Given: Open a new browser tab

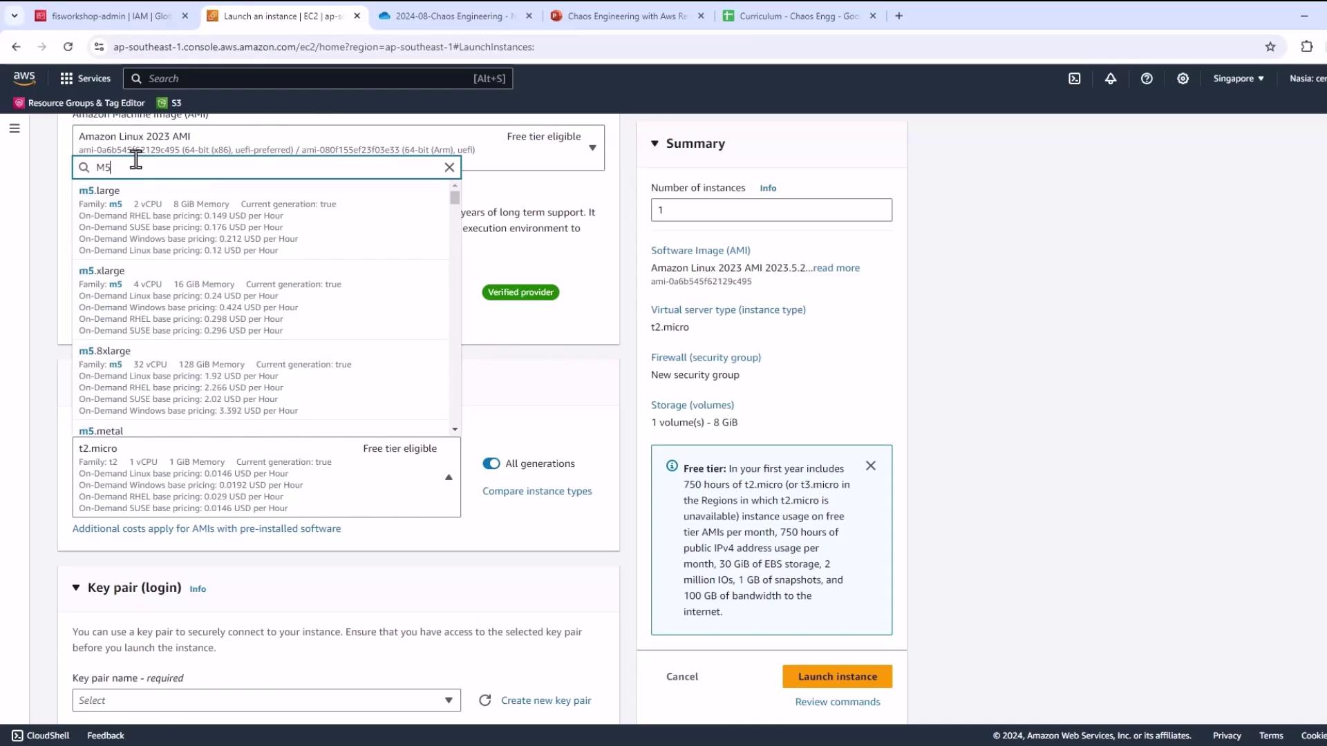Looking at the screenshot, I should 898,16.
